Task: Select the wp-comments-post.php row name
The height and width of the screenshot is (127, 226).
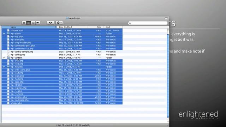Action: coord(23,46)
